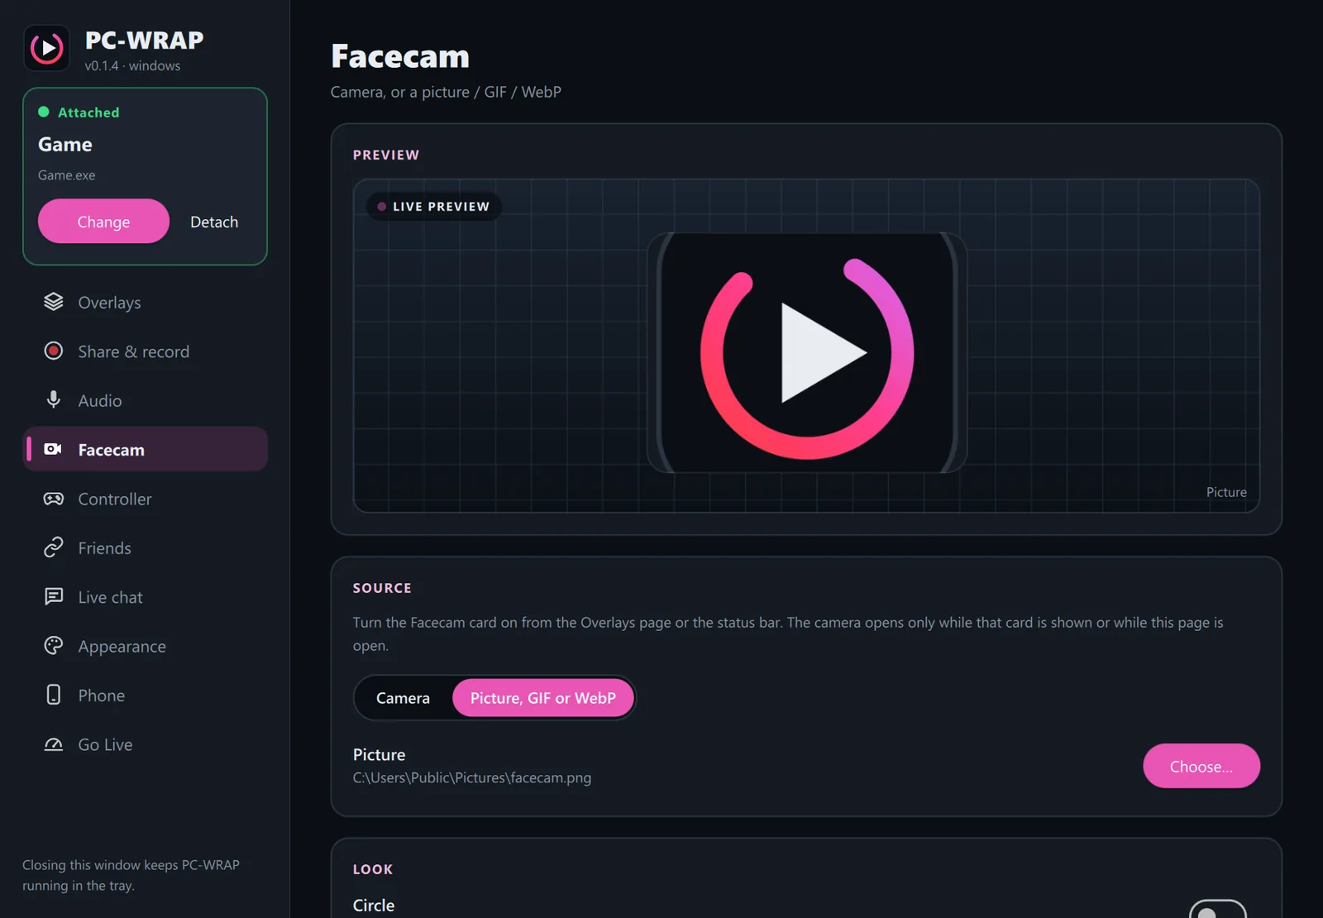1323x918 pixels.
Task: Click the tray notice text at sidebar bottom
Action: 131,875
